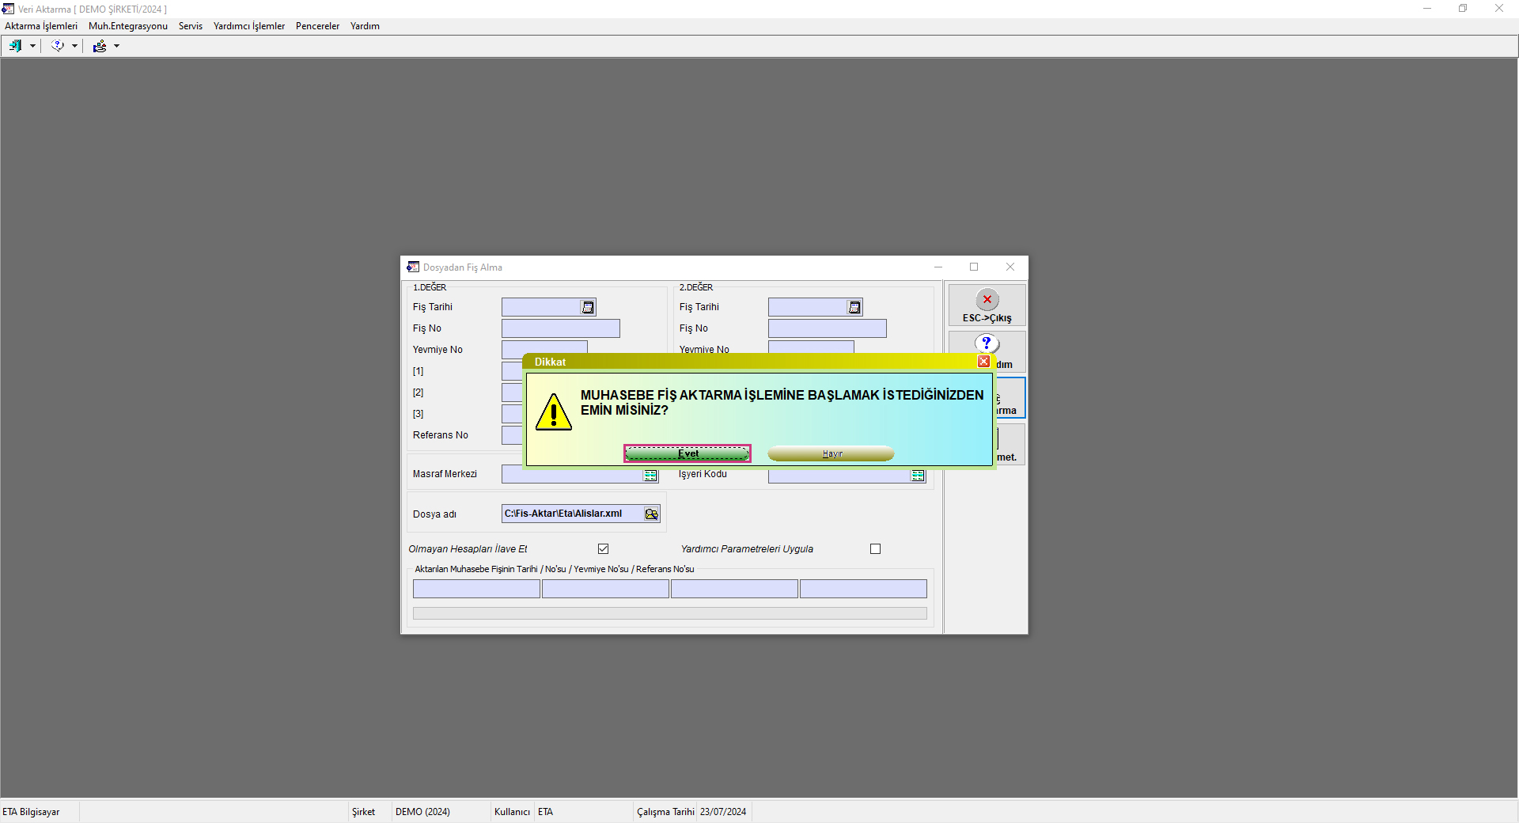1519x823 pixels.
Task: Open the Muh.Entegrasyonu menu
Action: point(128,26)
